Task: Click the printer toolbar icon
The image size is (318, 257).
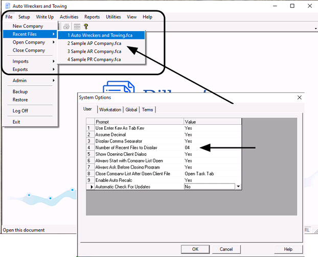Action: [66, 27]
